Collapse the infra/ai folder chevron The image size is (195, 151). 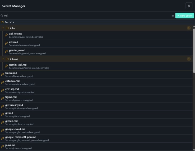[3, 59]
